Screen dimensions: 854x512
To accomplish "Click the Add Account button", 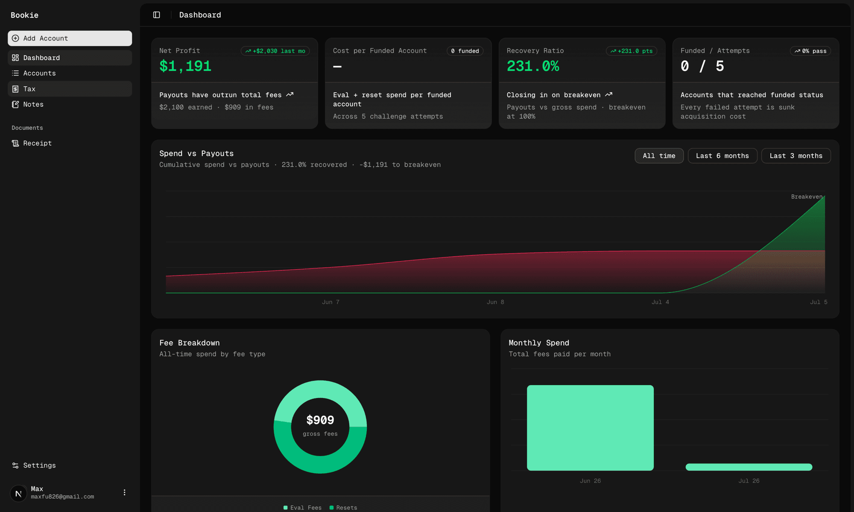I will coord(70,38).
